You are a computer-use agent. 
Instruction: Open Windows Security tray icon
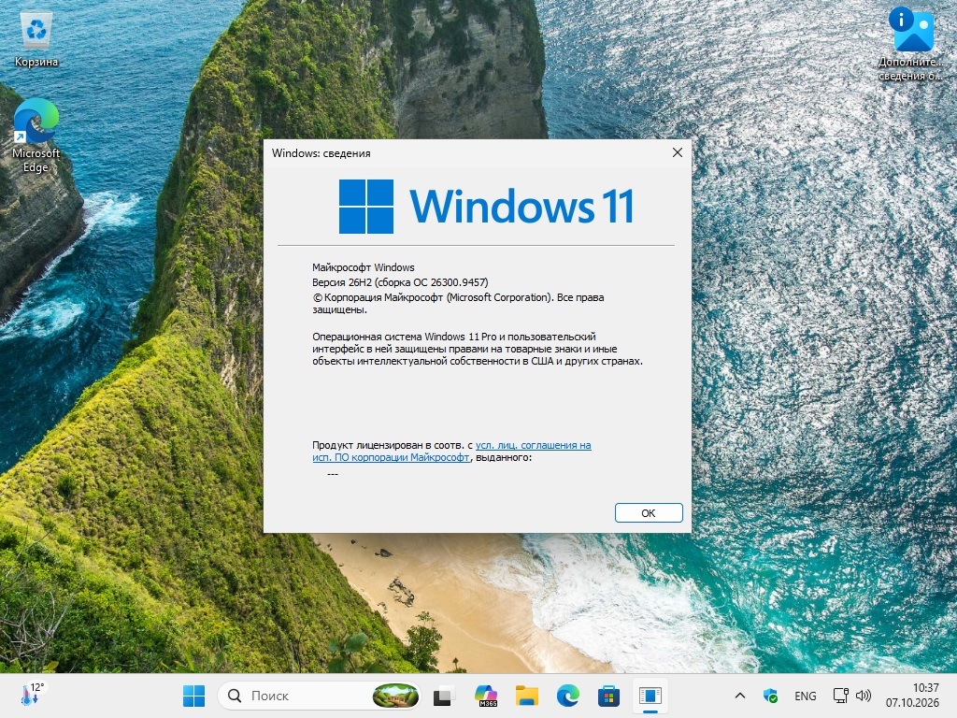tap(770, 696)
